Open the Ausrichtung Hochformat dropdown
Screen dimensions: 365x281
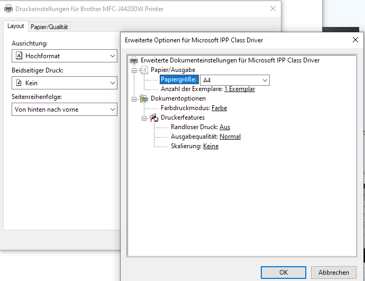[x=65, y=56]
